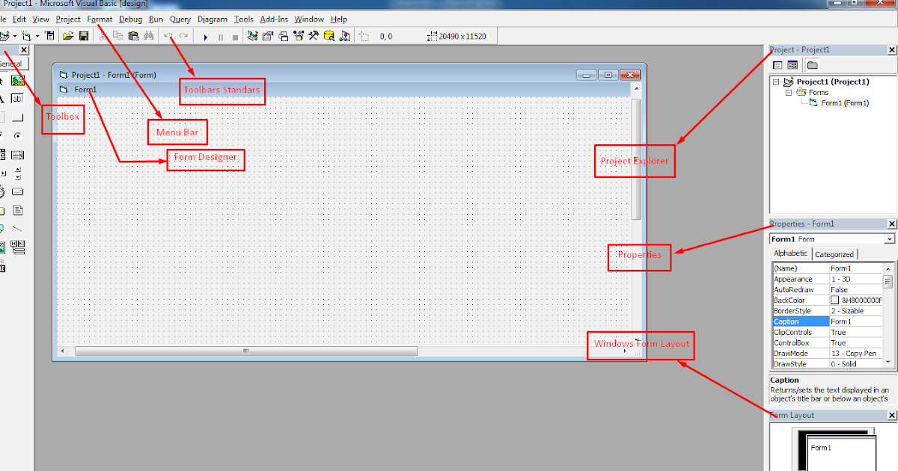This screenshot has width=898, height=471.
Task: Switch to the Categorized properties tab
Action: tap(834, 253)
